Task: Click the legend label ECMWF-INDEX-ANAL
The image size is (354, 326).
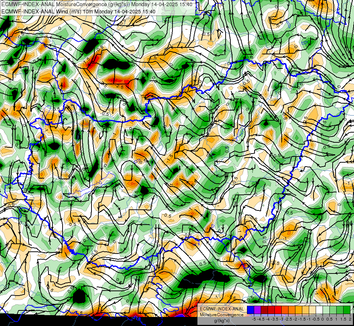Action: pyautogui.click(x=222, y=309)
